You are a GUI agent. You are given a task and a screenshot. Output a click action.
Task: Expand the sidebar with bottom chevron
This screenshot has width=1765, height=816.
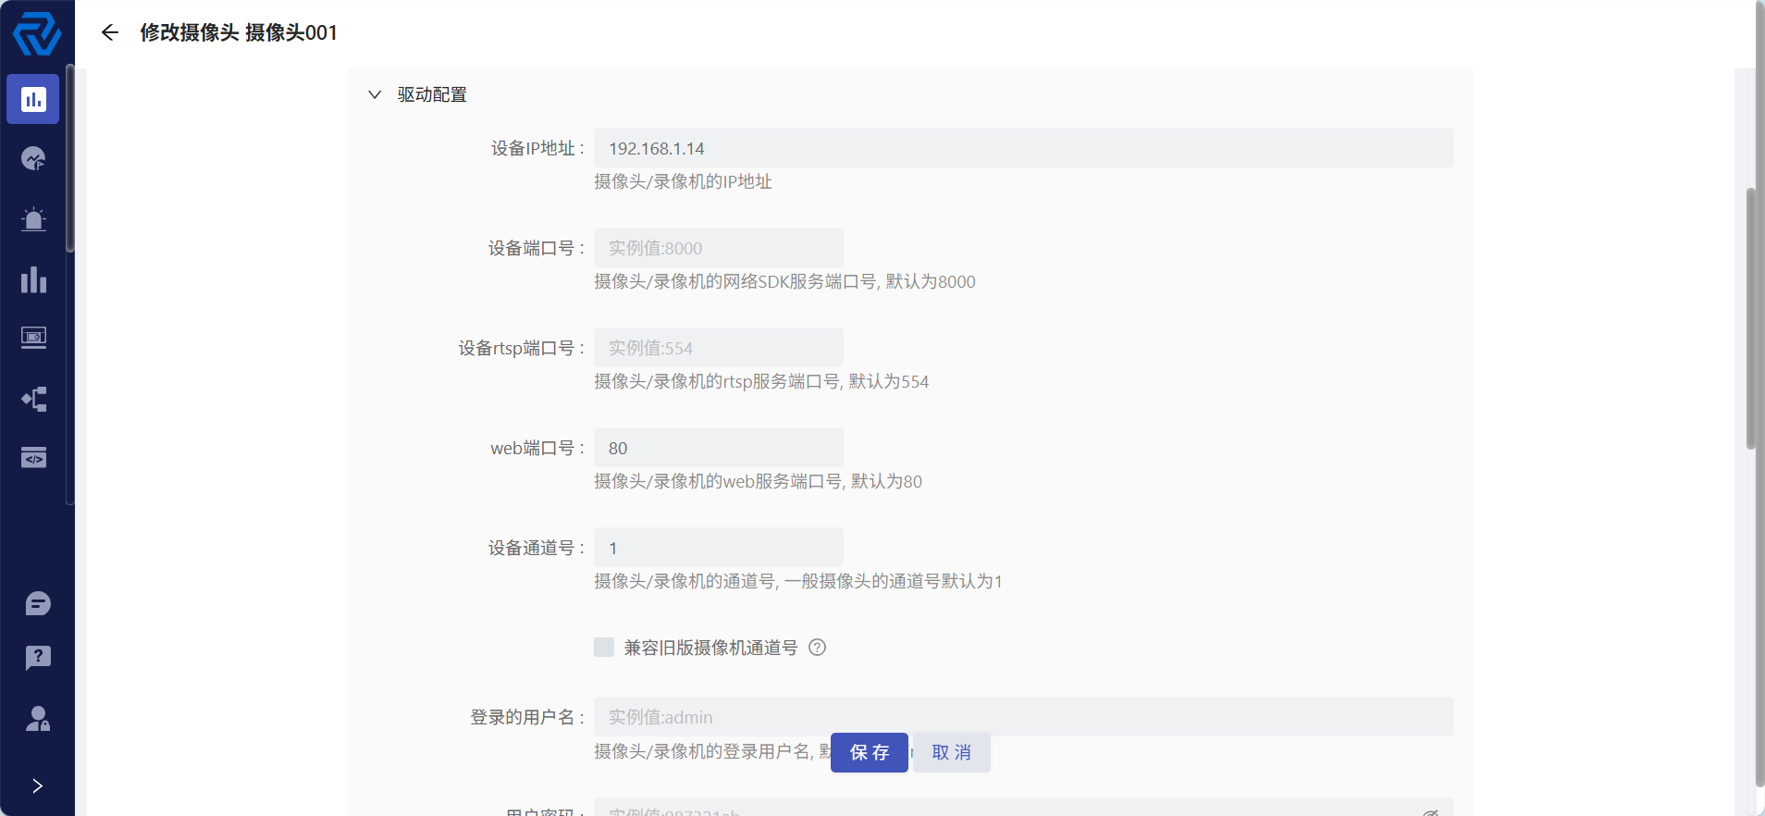[x=37, y=785]
